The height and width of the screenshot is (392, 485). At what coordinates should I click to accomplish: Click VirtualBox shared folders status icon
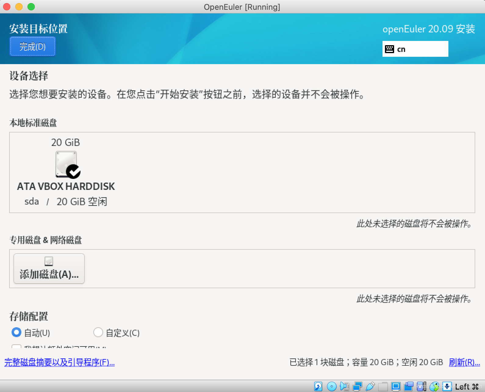(383, 387)
